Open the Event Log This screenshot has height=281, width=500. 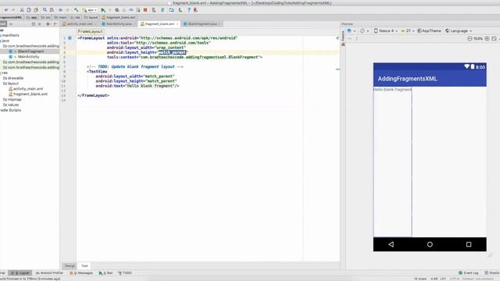pos(468,273)
